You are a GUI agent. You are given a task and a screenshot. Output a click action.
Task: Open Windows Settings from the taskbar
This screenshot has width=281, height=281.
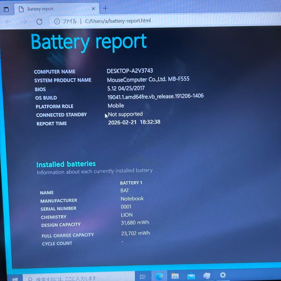(223, 275)
